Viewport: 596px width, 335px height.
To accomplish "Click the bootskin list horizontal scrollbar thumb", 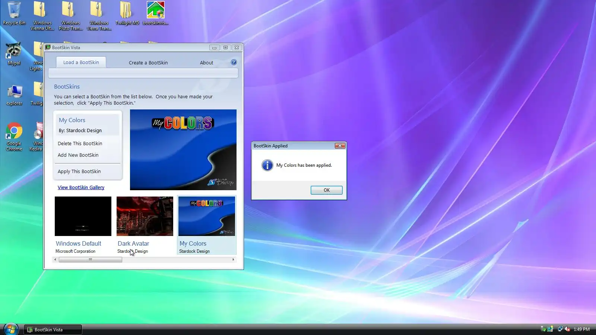I will (90, 259).
